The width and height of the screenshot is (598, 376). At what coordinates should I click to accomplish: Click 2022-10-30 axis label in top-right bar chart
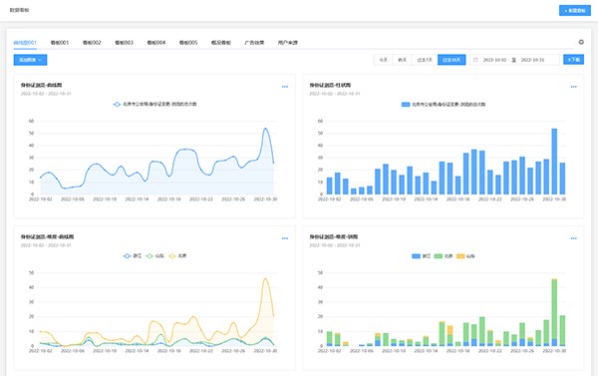[x=554, y=199]
